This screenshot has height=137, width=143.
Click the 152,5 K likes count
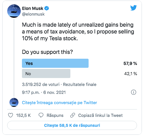click(x=23, y=115)
